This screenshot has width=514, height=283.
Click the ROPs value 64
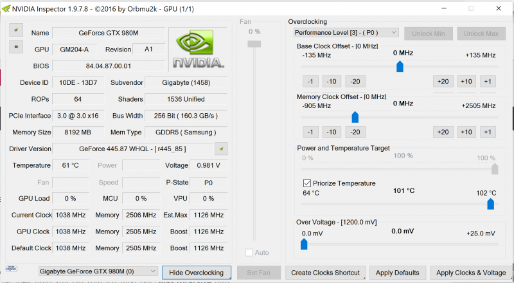(78, 99)
